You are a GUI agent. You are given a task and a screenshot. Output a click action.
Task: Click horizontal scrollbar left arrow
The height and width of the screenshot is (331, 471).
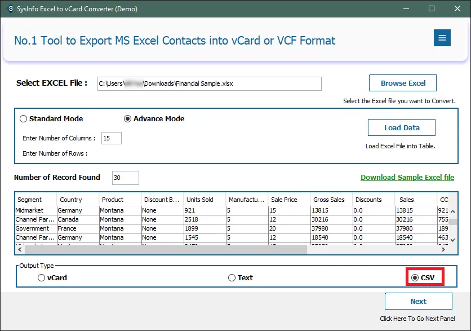[x=20, y=250]
